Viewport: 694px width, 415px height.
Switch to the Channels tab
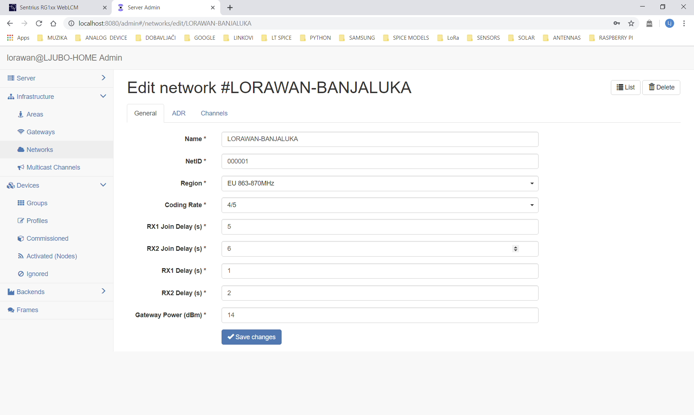(214, 113)
